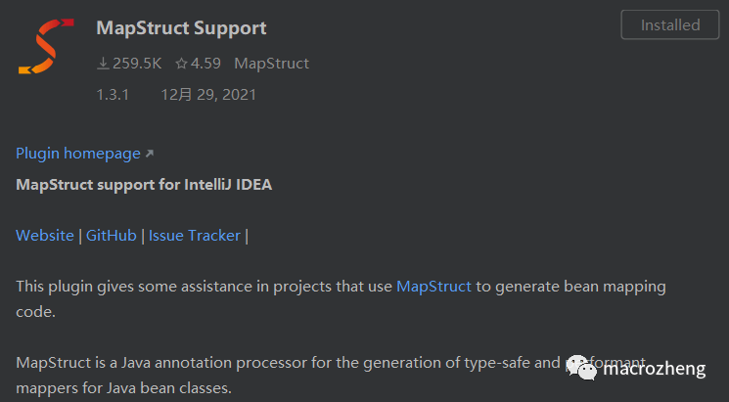729x402 pixels.
Task: Follow the MapStruct link in the description
Action: pos(433,287)
